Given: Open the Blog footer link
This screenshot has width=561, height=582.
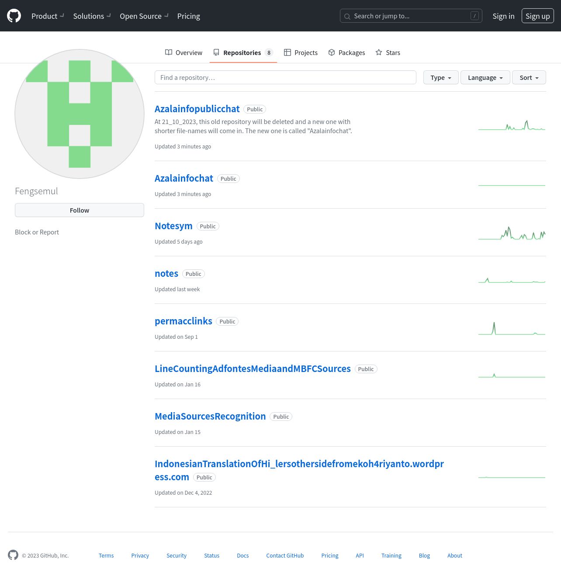Looking at the screenshot, I should click(x=424, y=555).
